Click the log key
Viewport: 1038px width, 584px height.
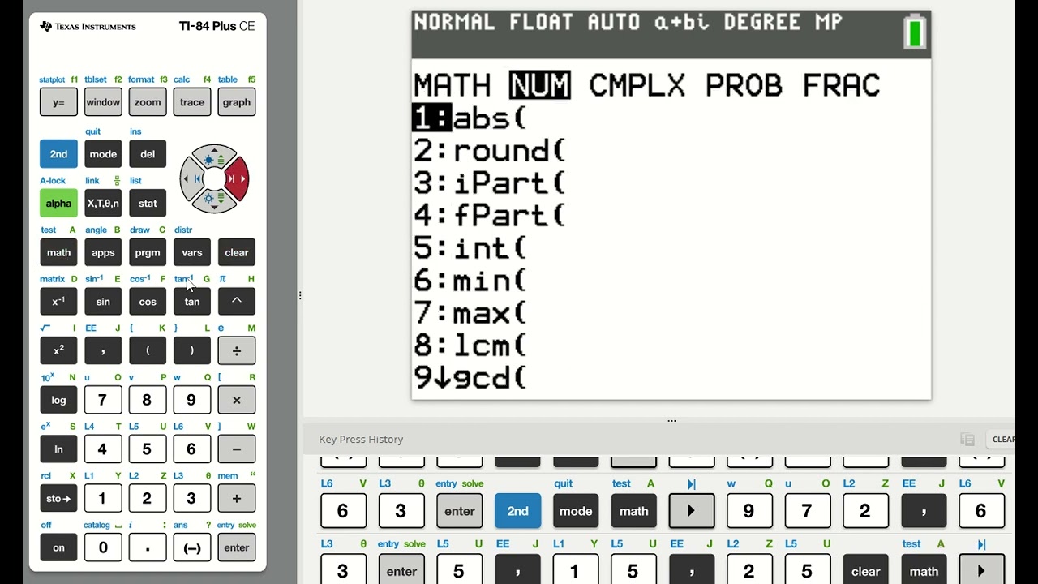pyautogui.click(x=58, y=400)
